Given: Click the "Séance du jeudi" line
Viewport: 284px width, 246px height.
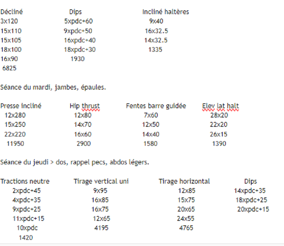Looking at the screenshot, I should (75, 162).
